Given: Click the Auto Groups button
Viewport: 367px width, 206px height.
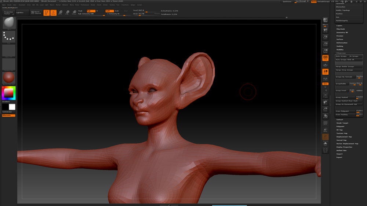Looking at the screenshot, I should (341, 56).
